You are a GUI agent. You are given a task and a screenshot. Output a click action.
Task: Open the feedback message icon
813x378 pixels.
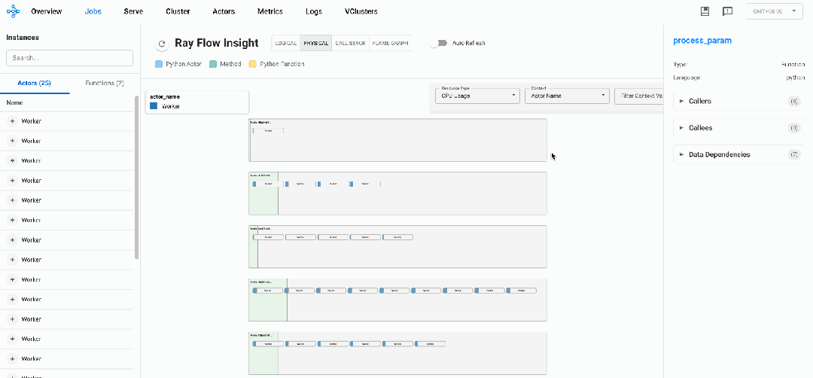coord(727,11)
